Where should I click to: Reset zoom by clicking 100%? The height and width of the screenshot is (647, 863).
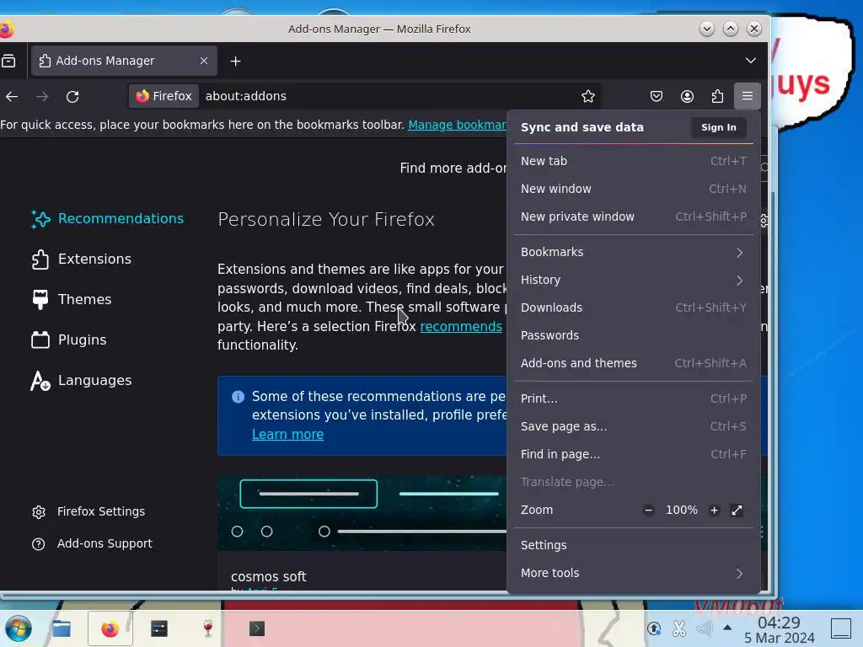tap(681, 510)
